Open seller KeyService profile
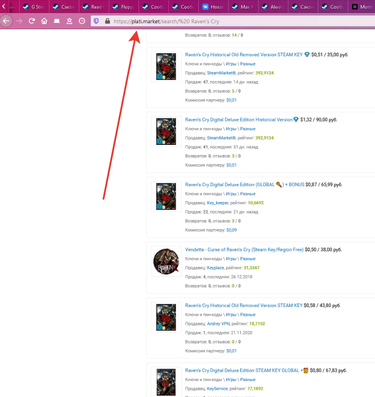Screen dimensions: 375x397 217,389
